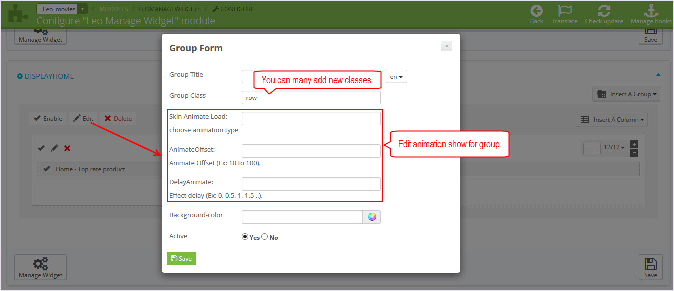
Task: Click the CONFIGURE breadcrumb
Action: click(x=233, y=9)
